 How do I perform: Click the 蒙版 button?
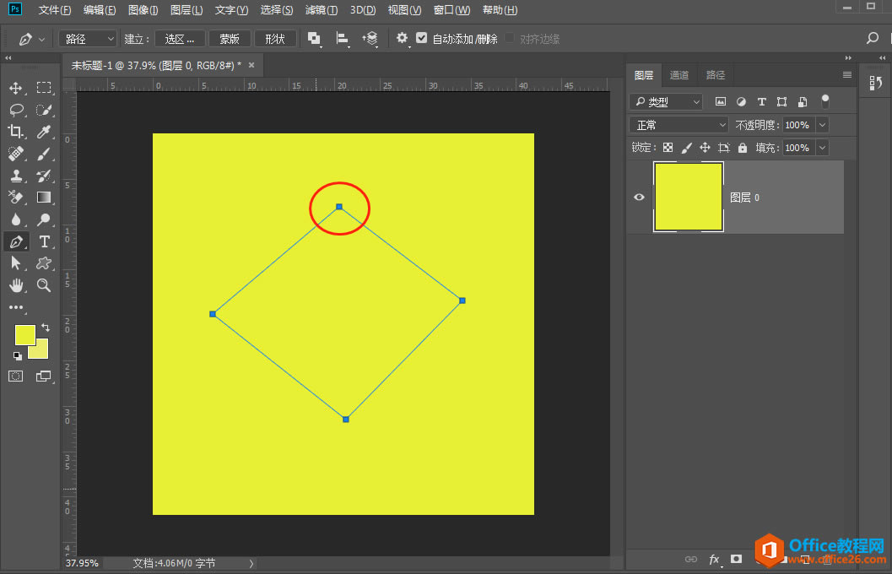(x=230, y=39)
